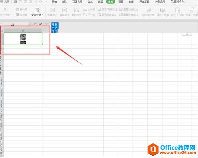Open the 拼写检查 spell check dropdown
Image resolution: width=198 pixels, height=158 pixels.
[x=5, y=12]
